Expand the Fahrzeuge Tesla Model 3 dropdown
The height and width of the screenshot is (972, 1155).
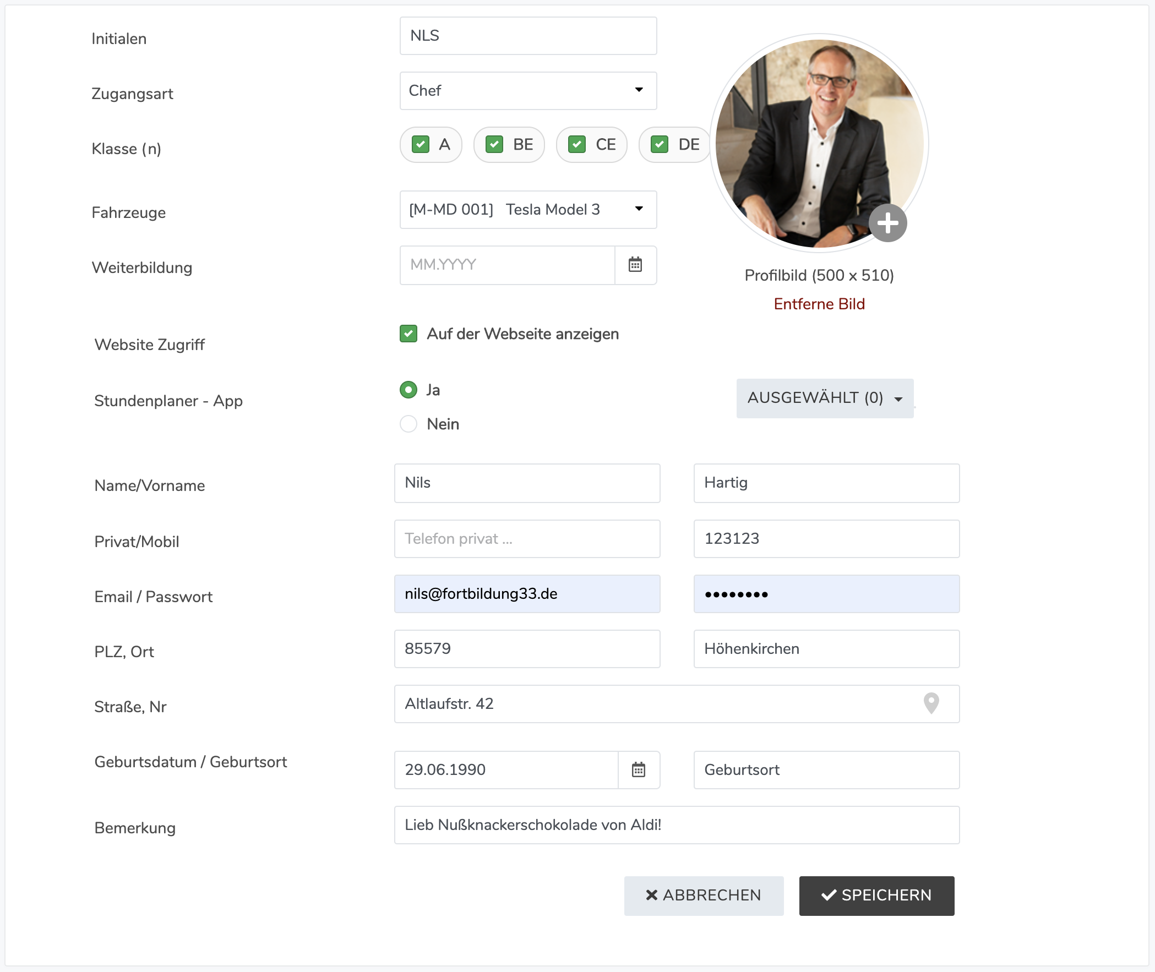528,210
